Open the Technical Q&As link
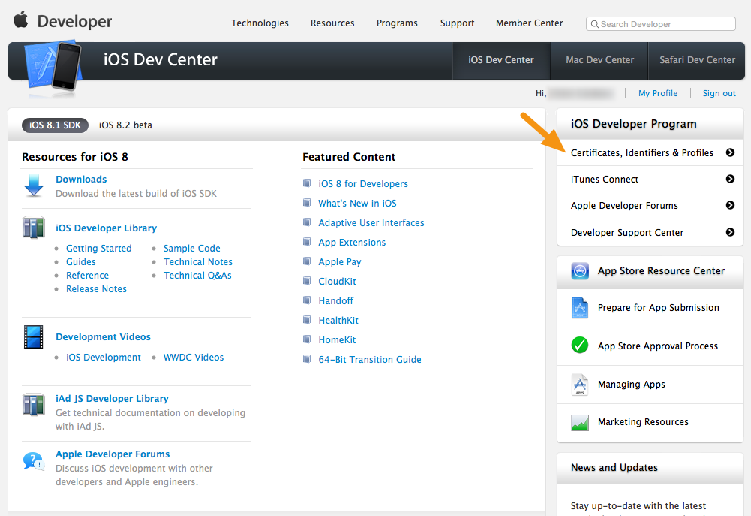Viewport: 751px width, 516px height. 197,275
